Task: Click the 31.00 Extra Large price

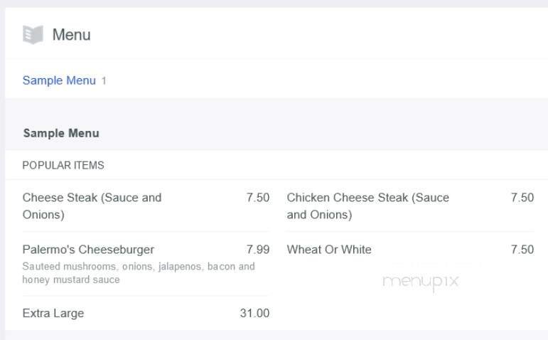Action: (x=255, y=313)
